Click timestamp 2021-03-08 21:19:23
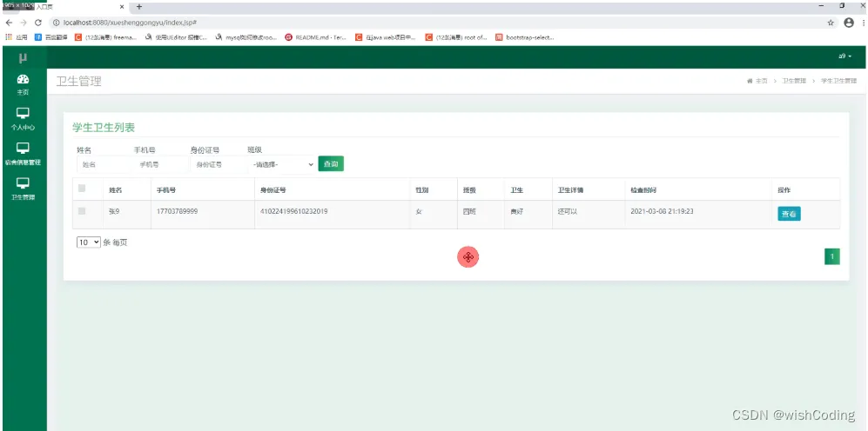Viewport: 868px width, 431px height. tap(662, 211)
